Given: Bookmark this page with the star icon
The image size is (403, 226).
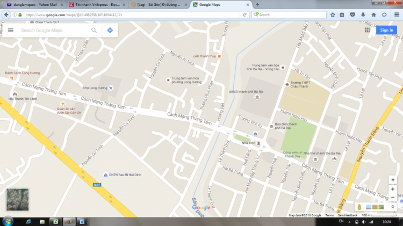Looking at the screenshot, I should coord(333,15).
